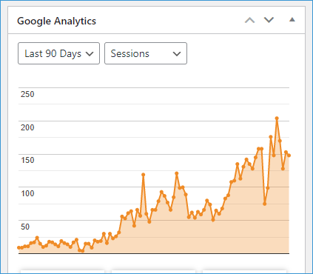Select the first tall spike point near 120
The width and height of the screenshot is (313, 274).
(143, 175)
